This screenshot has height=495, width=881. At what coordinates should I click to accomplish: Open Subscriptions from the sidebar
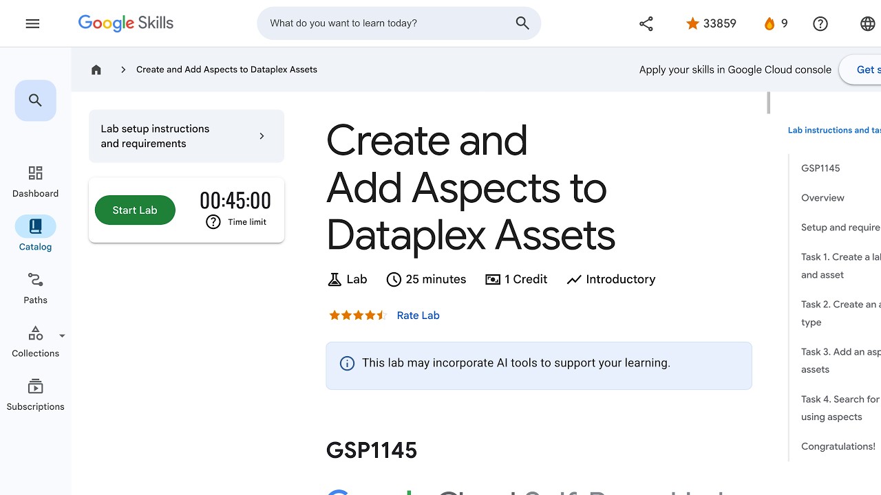(x=35, y=395)
